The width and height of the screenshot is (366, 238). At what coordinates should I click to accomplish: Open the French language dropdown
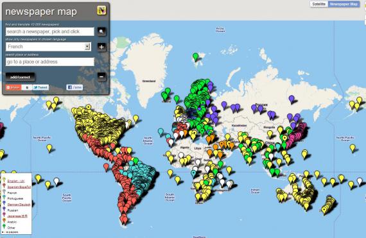click(48, 47)
